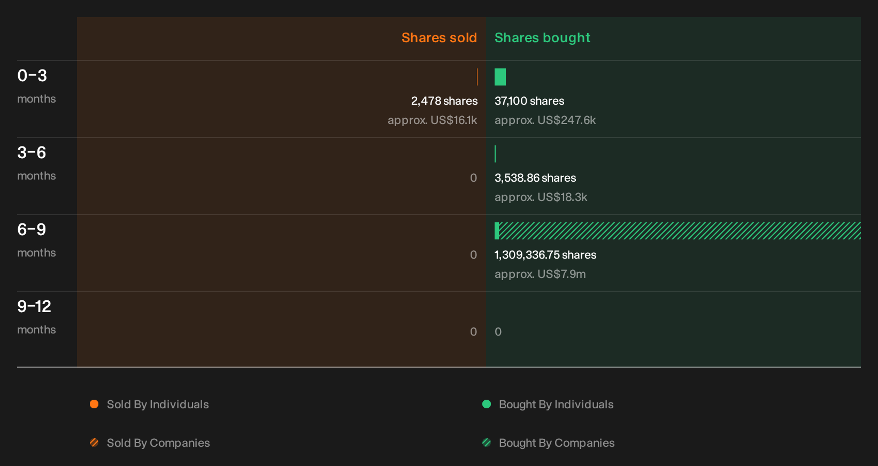Viewport: 878px width, 466px height.
Task: Click the striped Sold By Companies legend icon
Action: (x=94, y=442)
